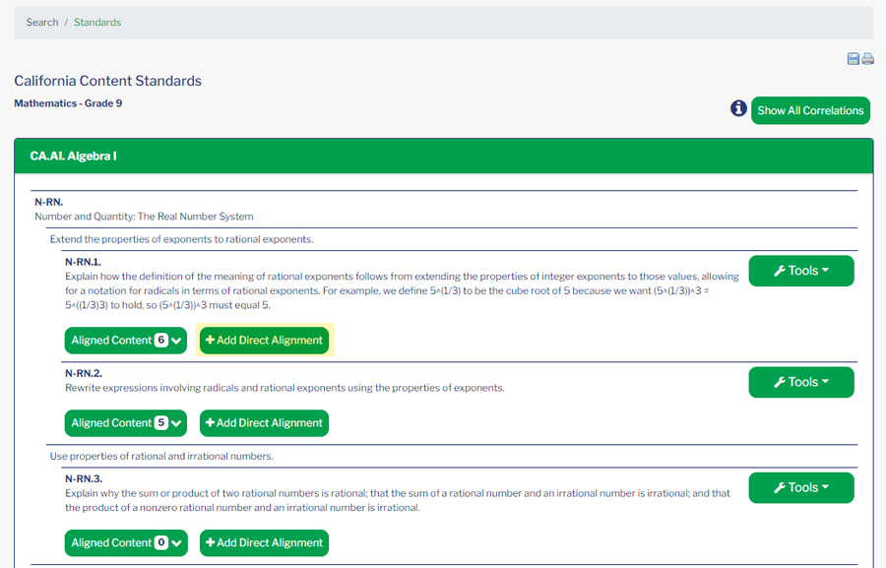The image size is (886, 568).
Task: Click the printer icon
Action: 868,59
